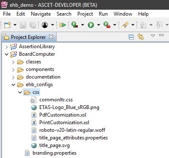Open the Project Explorer View Menu triangle

point(153,35)
